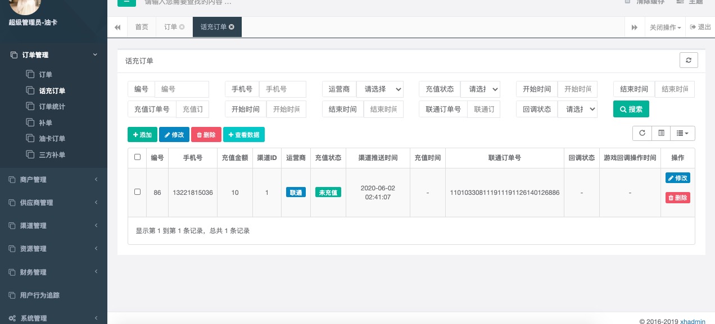Click the green sidebar collapse menu icon
The height and width of the screenshot is (324, 715).
click(x=126, y=2)
